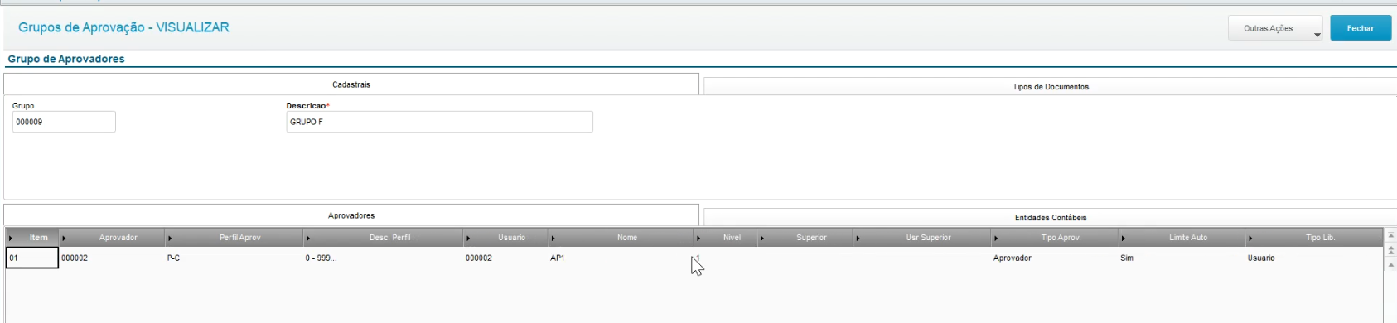The width and height of the screenshot is (1397, 323).
Task: Click the Nivel column header
Action: click(x=726, y=238)
